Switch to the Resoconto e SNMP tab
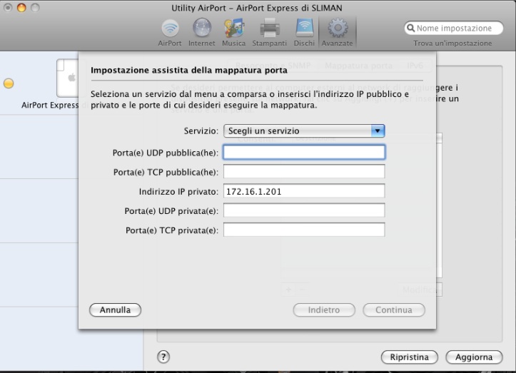 tap(273, 66)
